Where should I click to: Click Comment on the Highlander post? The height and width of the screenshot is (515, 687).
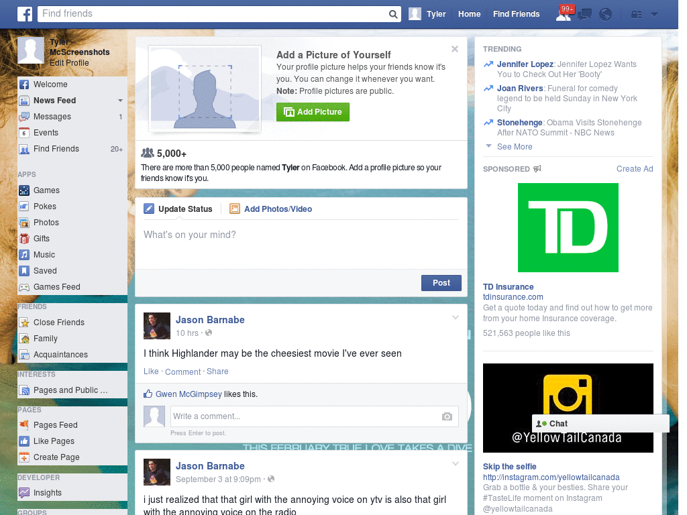pyautogui.click(x=182, y=371)
